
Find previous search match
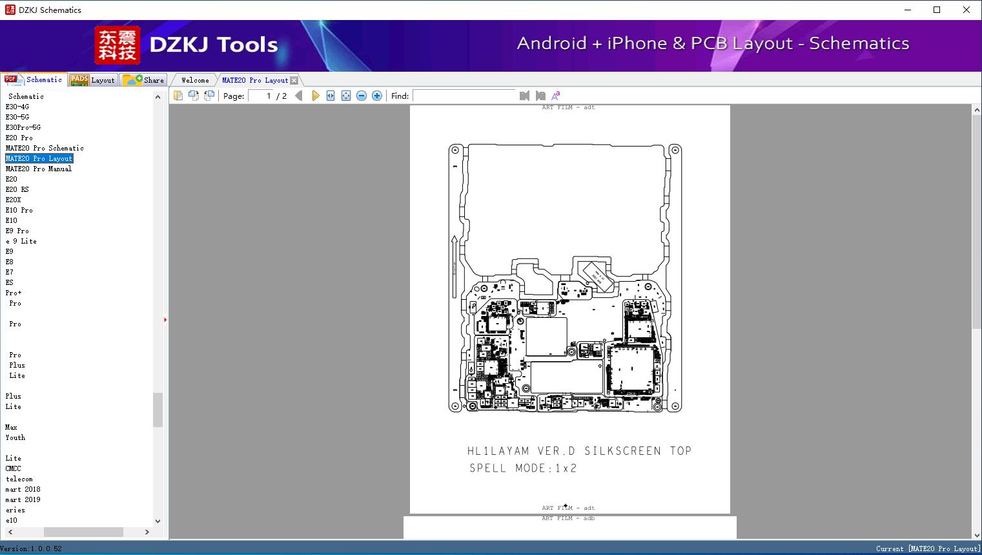click(524, 96)
